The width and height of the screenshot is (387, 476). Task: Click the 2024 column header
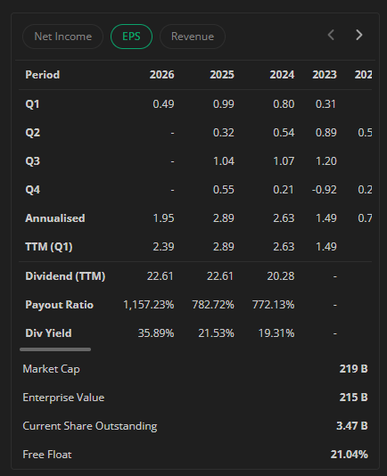[x=282, y=75]
